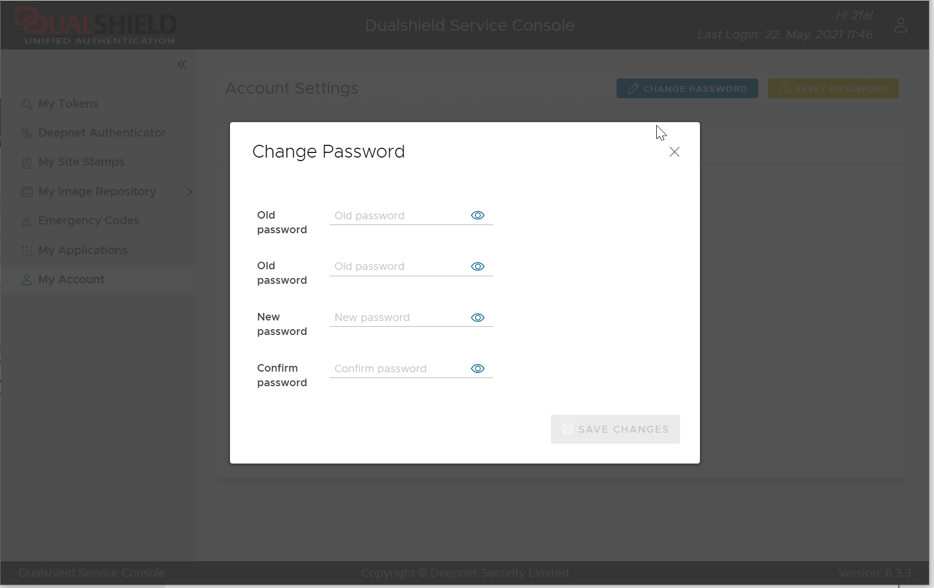
Task: Toggle visibility of New password field
Action: pyautogui.click(x=477, y=318)
